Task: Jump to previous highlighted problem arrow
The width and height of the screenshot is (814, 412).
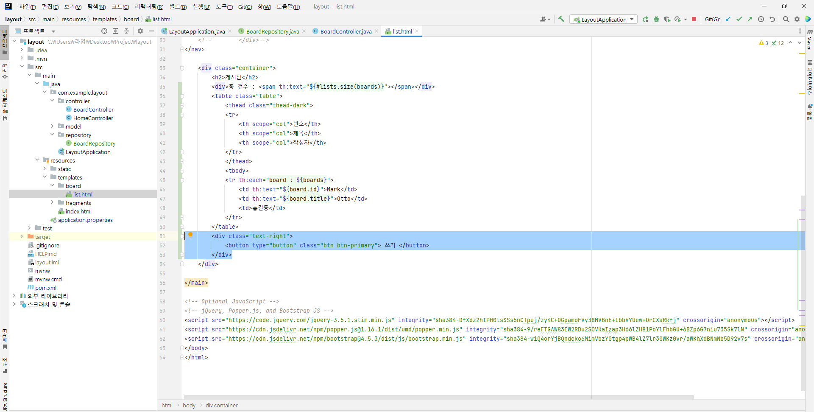Action: point(790,42)
